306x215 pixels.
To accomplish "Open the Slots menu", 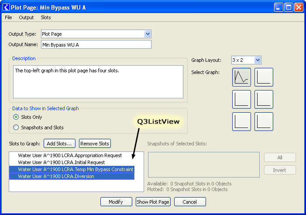I will [x=46, y=17].
